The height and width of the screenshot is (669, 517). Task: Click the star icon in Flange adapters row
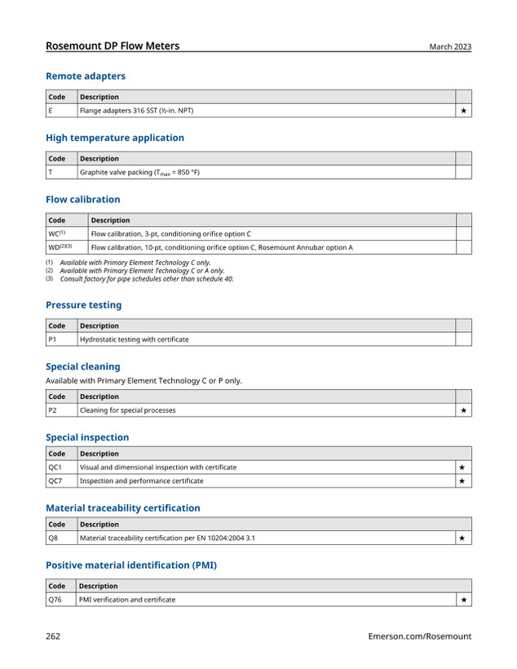pyautogui.click(x=463, y=111)
